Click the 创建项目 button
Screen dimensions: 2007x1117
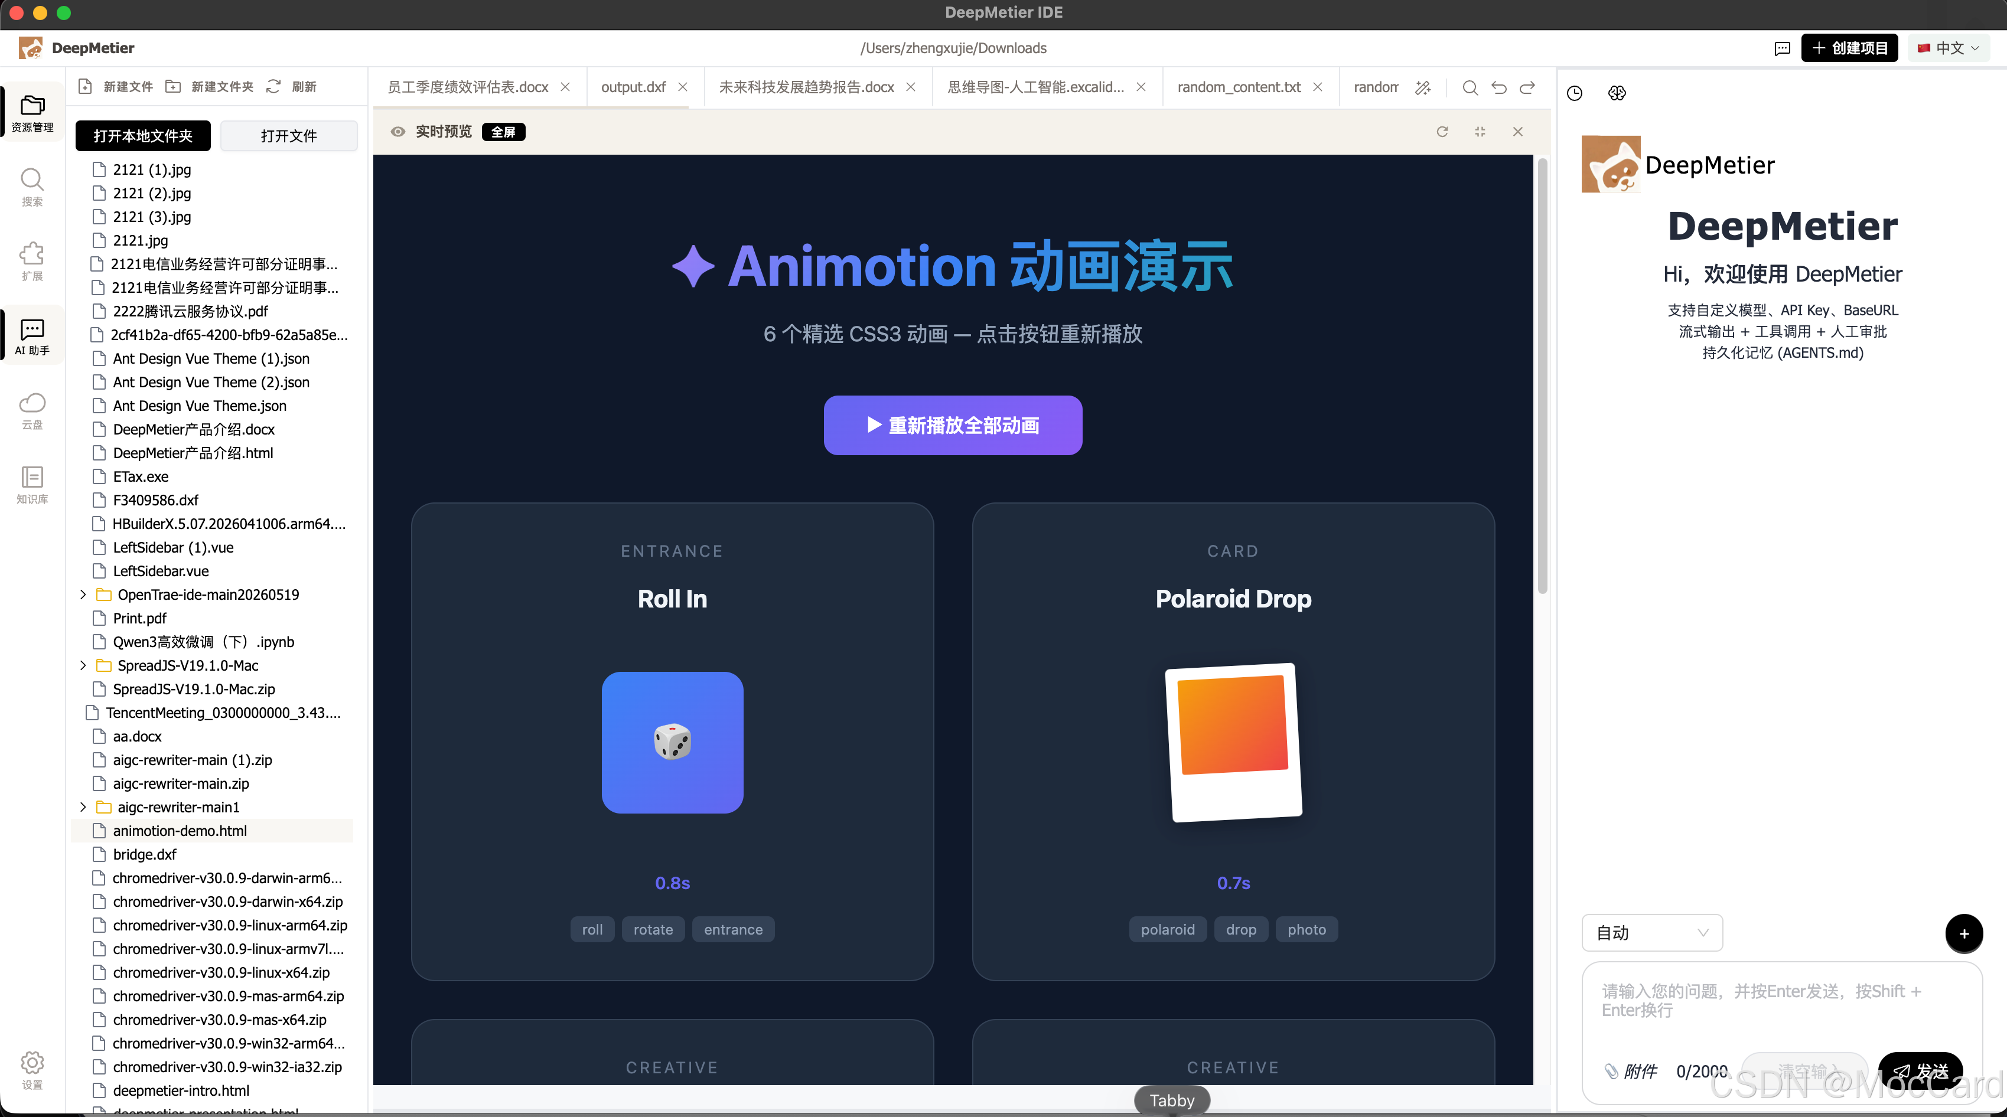tap(1850, 48)
